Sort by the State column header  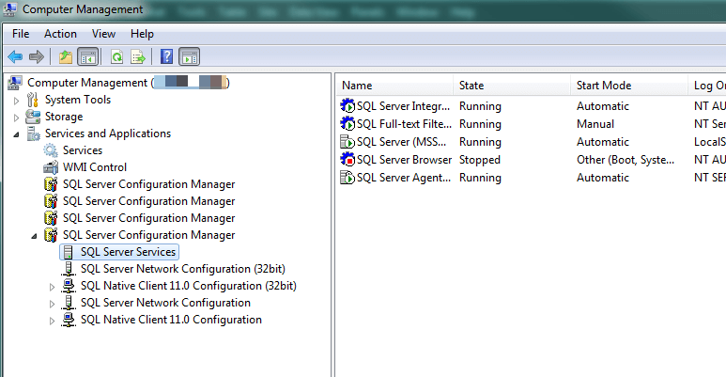[x=512, y=86]
